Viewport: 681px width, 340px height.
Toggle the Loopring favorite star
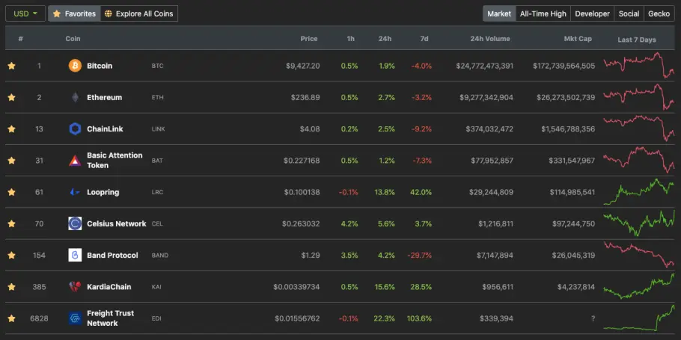click(x=12, y=192)
